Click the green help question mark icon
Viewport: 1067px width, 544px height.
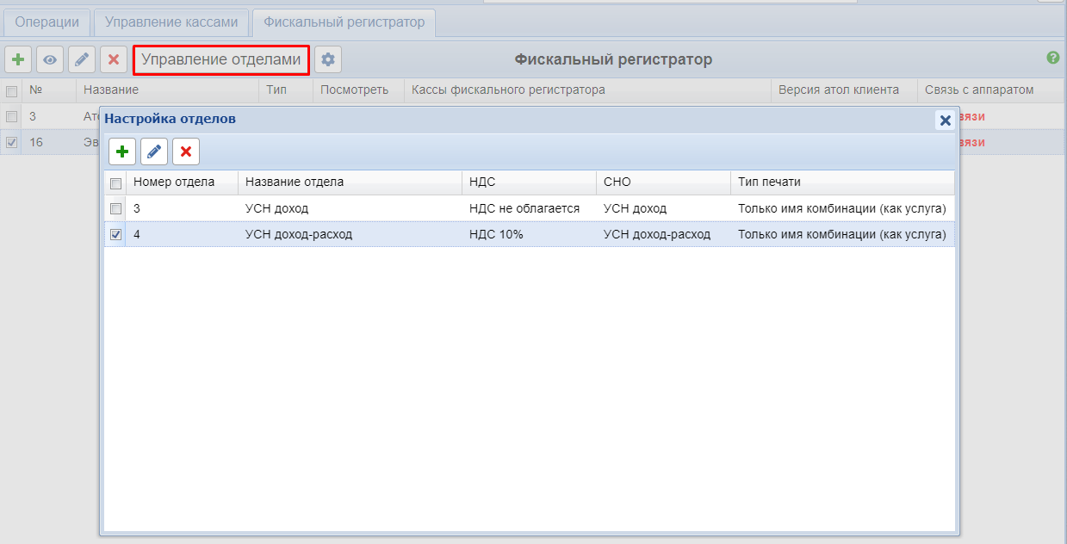click(x=1052, y=58)
